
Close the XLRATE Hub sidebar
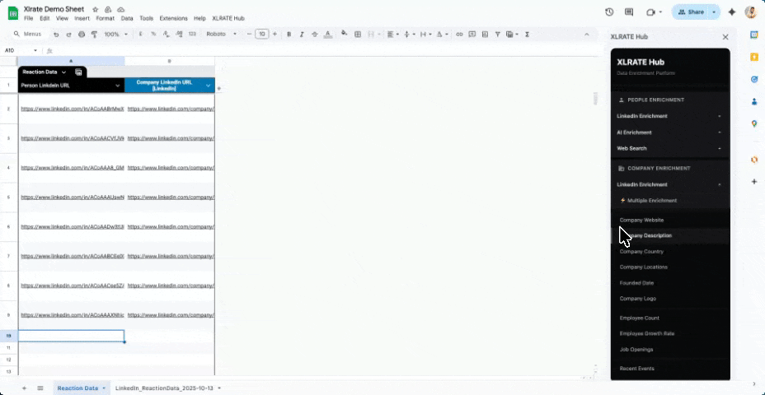click(725, 37)
